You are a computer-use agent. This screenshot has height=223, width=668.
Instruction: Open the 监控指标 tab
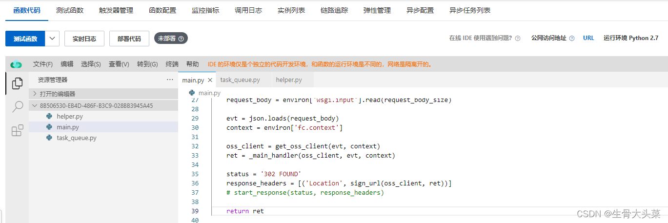205,10
